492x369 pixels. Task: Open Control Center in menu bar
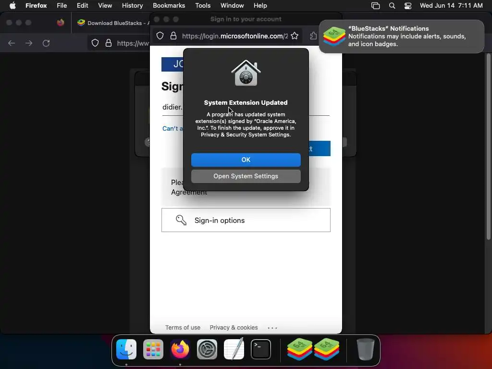coord(407,6)
